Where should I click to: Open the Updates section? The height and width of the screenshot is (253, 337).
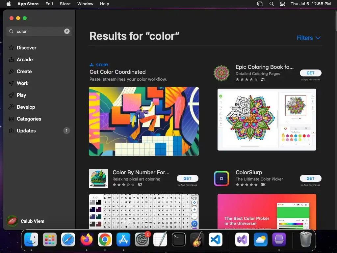39,130
